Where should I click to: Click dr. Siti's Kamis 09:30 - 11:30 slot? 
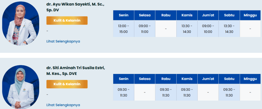click(x=187, y=92)
